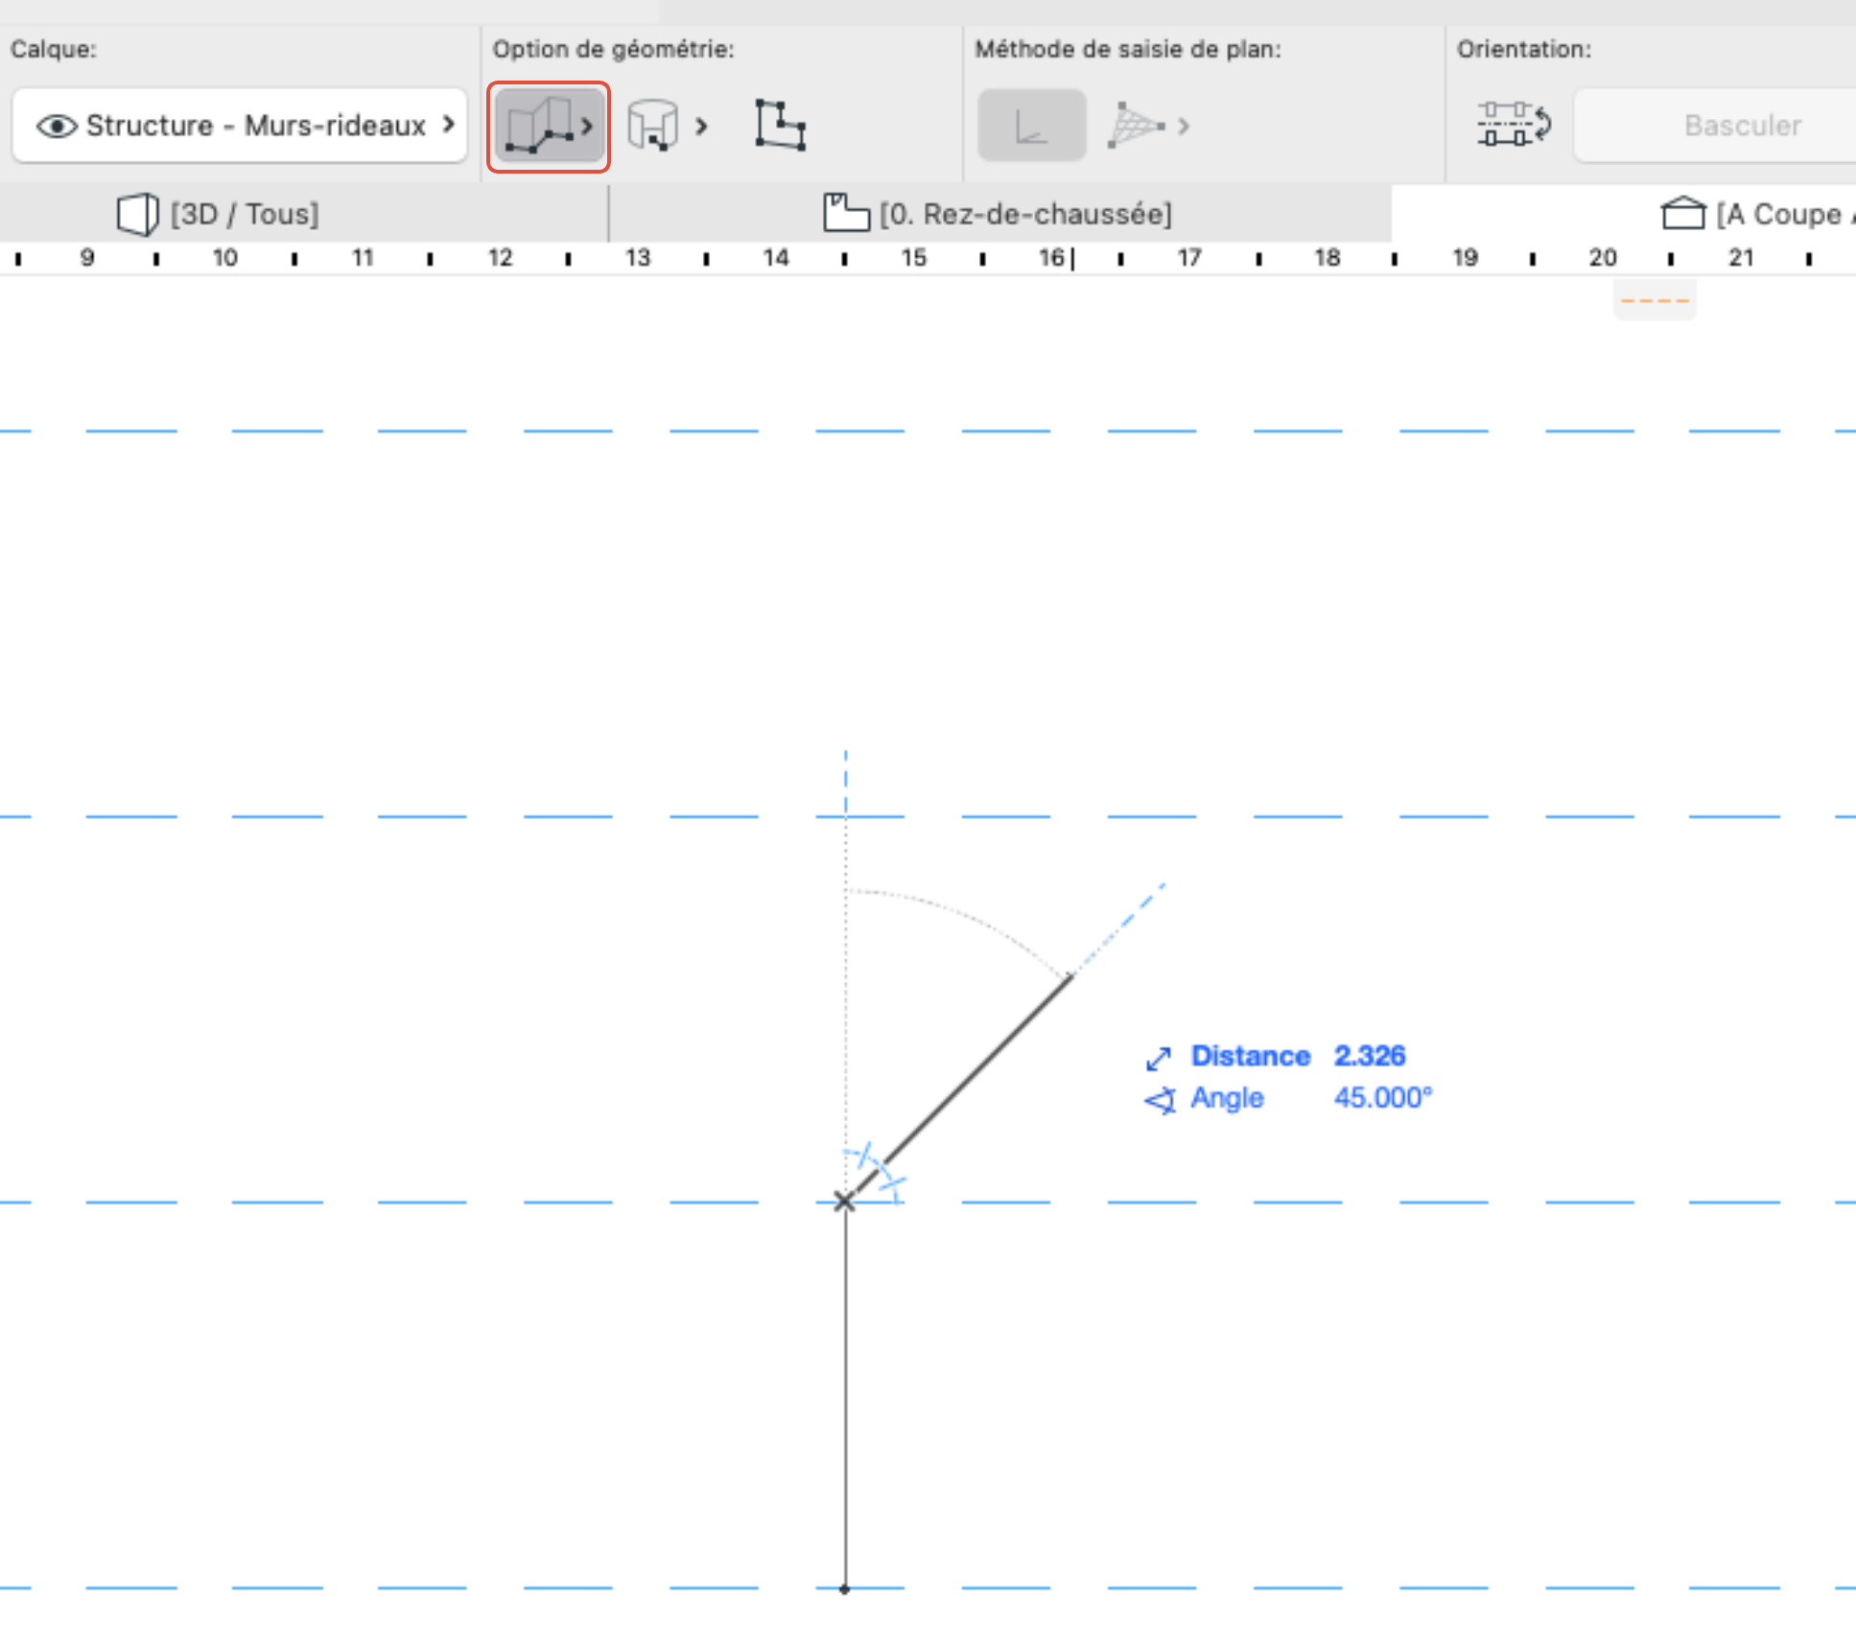The height and width of the screenshot is (1639, 1856).
Task: Expand the chained geometry option flyout arrow
Action: 588,126
